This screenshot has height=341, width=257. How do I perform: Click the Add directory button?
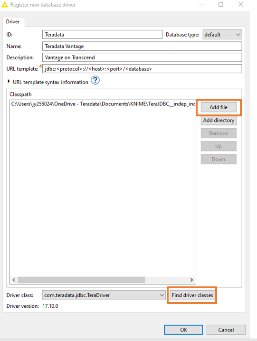pyautogui.click(x=219, y=120)
